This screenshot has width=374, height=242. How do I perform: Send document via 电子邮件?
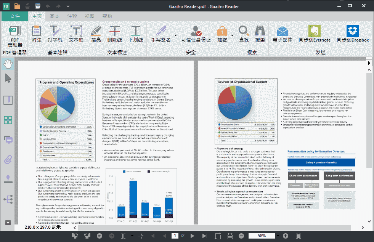point(283,34)
